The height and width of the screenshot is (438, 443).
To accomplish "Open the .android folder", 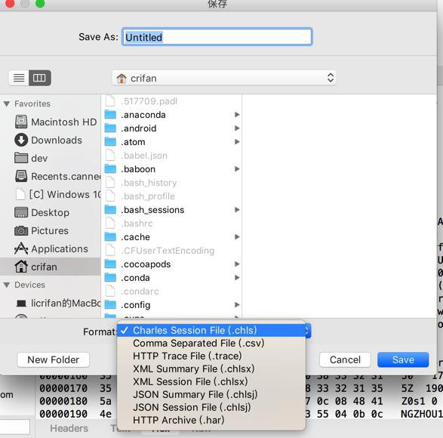I will coord(171,128).
